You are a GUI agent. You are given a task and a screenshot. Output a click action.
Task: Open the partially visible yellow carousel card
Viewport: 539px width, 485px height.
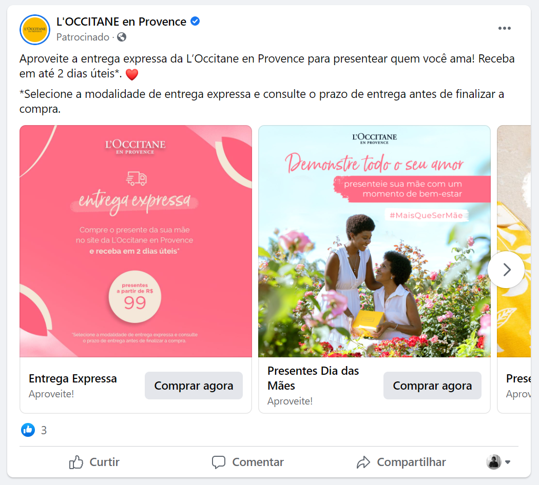(514, 270)
